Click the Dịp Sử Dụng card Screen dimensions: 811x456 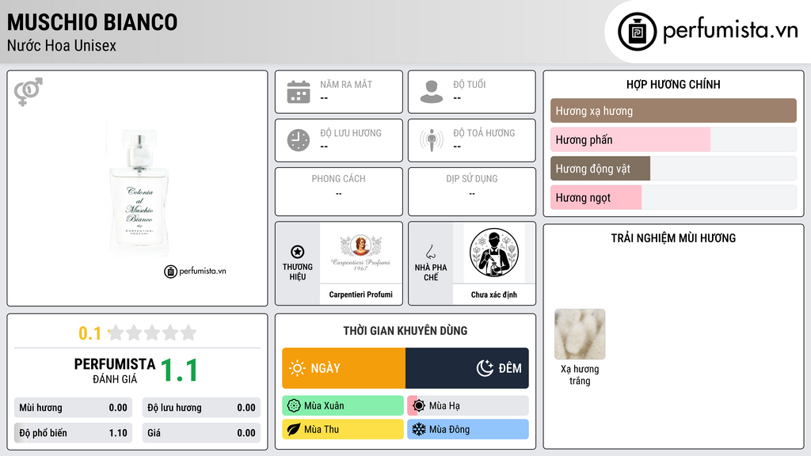(472, 192)
